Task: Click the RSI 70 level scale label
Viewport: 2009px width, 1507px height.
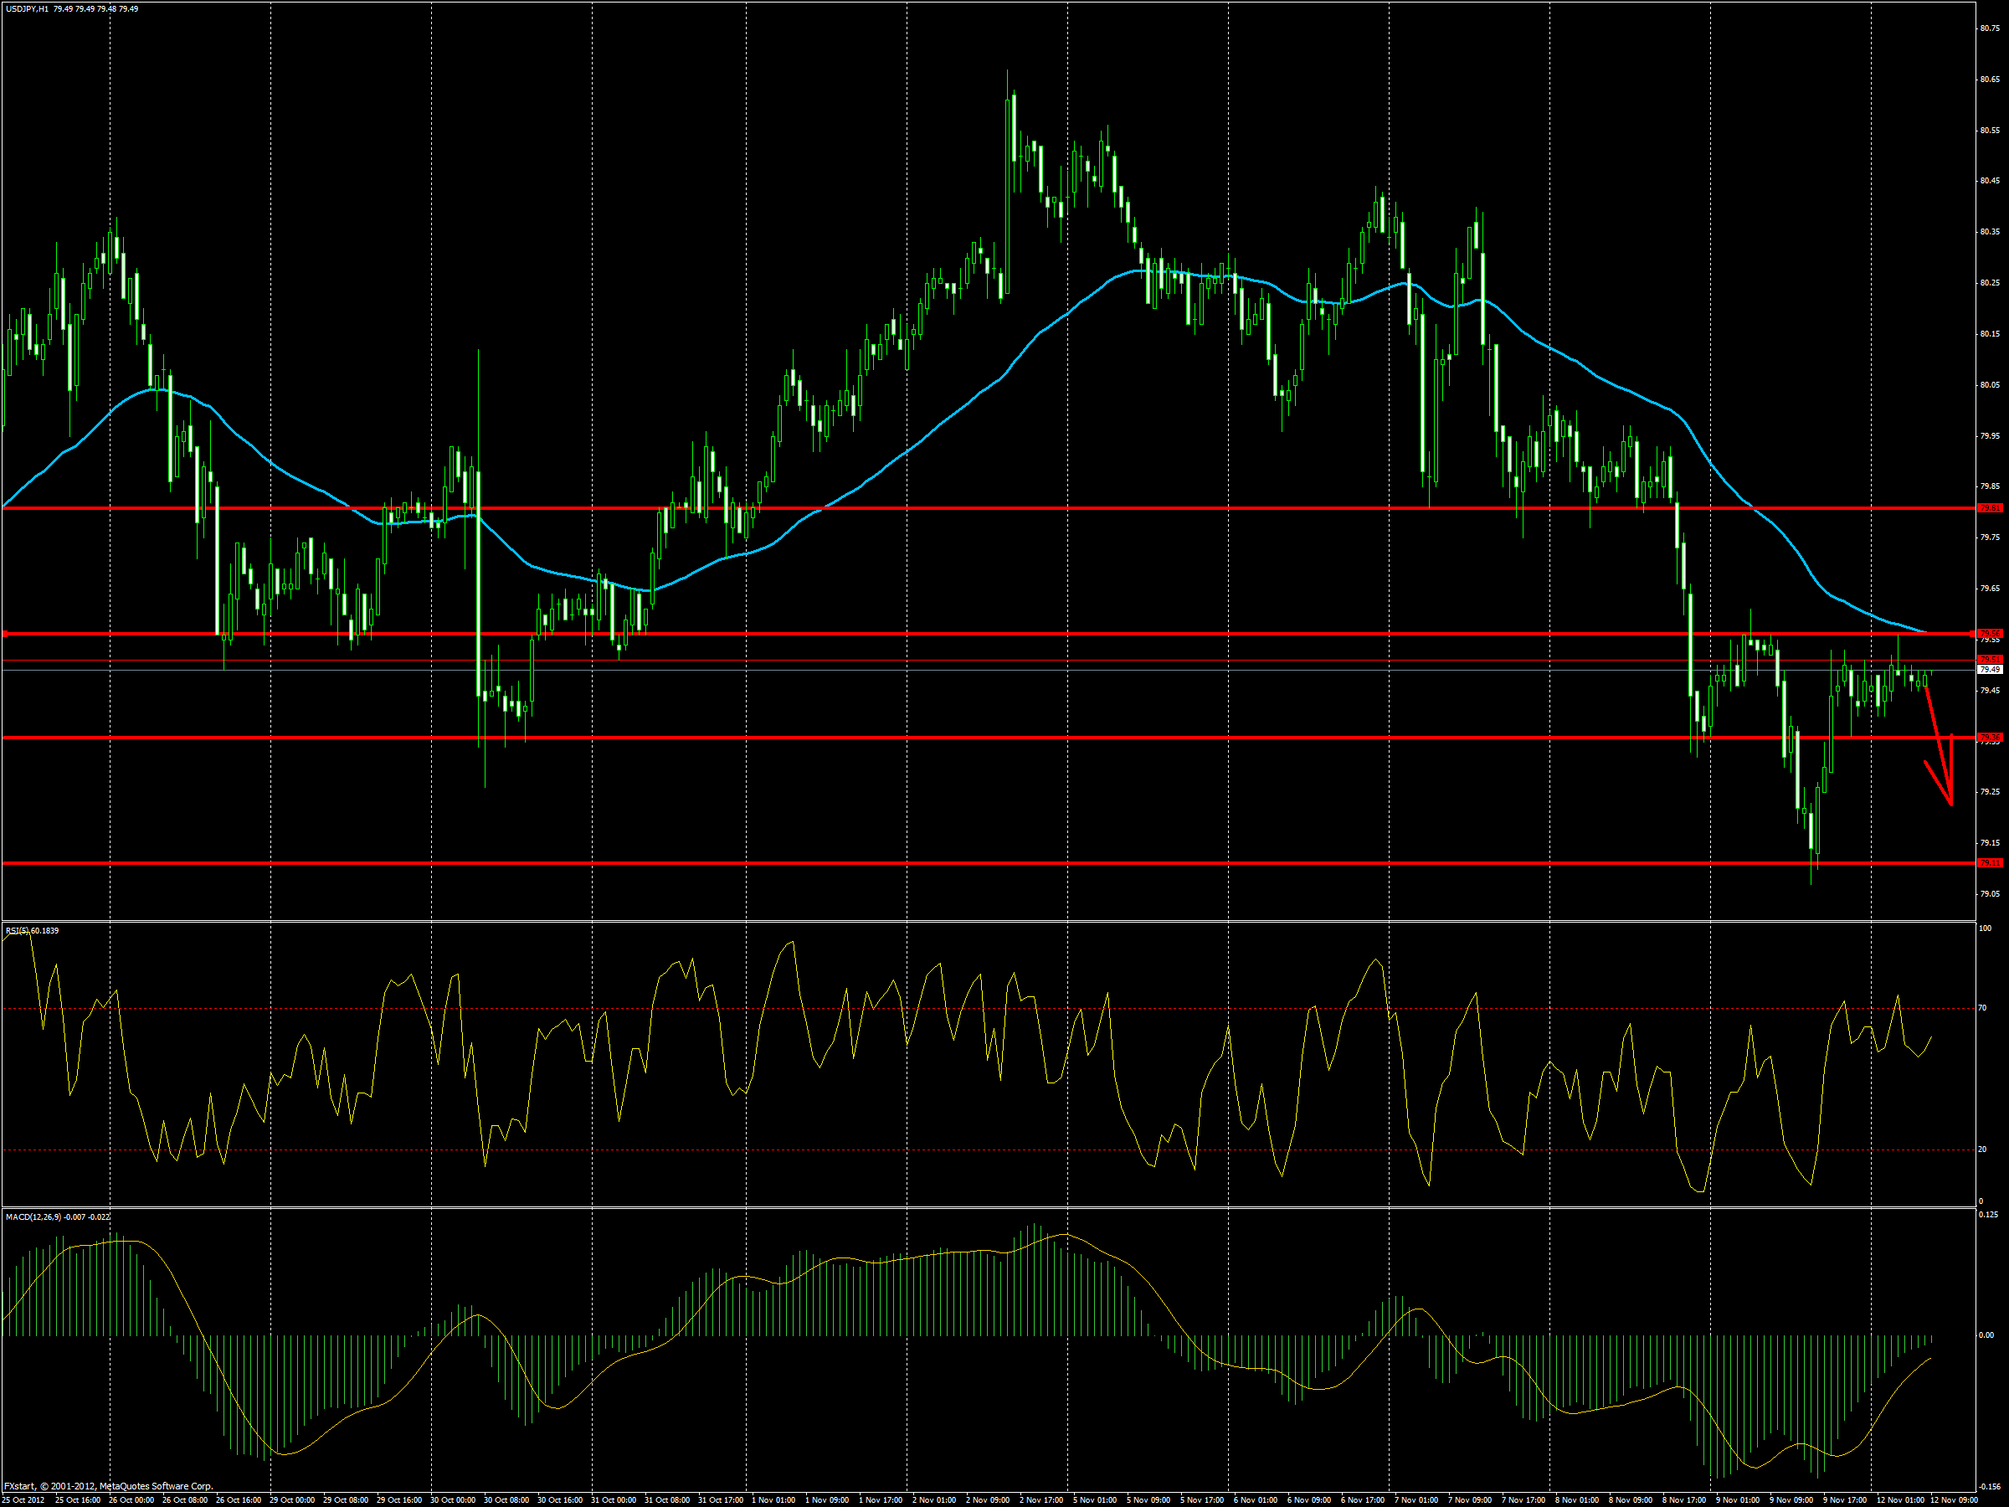Action: coord(1981,1007)
